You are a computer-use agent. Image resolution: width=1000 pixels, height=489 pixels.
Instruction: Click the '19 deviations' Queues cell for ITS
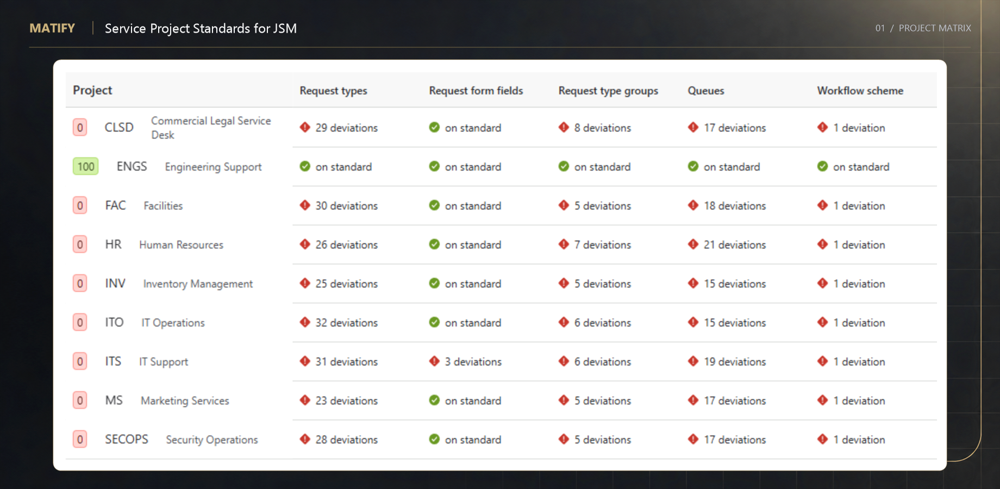point(735,361)
